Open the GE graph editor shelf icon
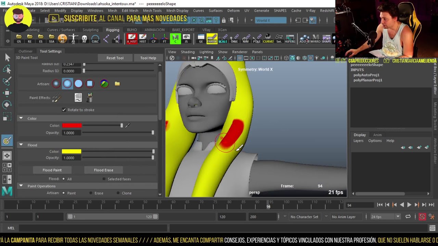The width and height of the screenshot is (438, 246). pos(201,39)
